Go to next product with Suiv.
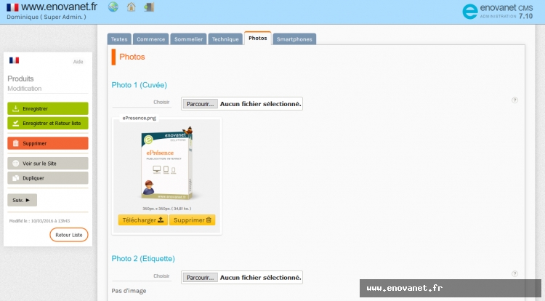 [22, 200]
